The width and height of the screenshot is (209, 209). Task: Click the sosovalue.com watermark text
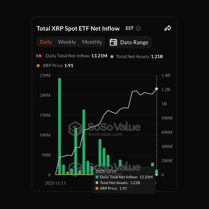click(105, 134)
